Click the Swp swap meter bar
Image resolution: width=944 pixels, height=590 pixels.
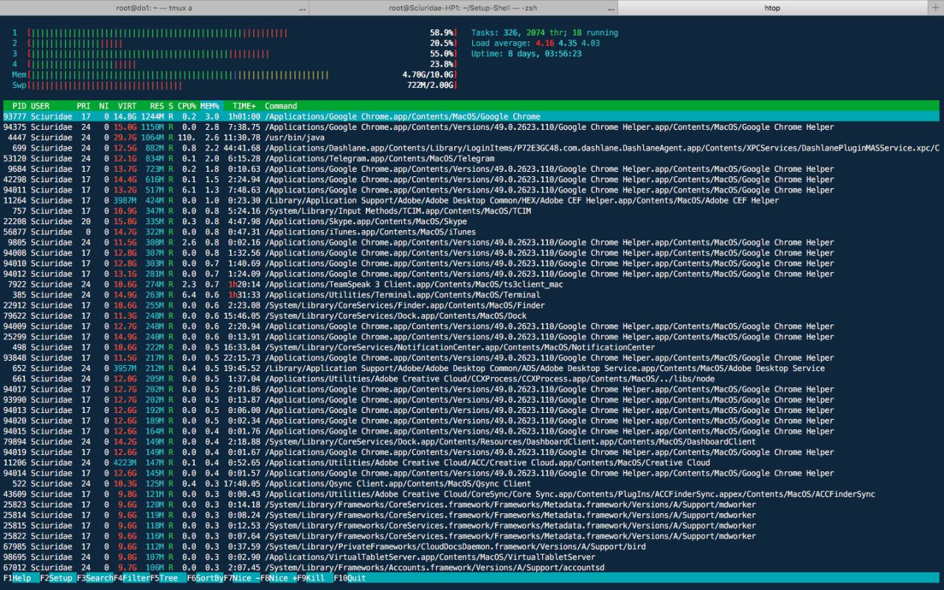pos(241,85)
